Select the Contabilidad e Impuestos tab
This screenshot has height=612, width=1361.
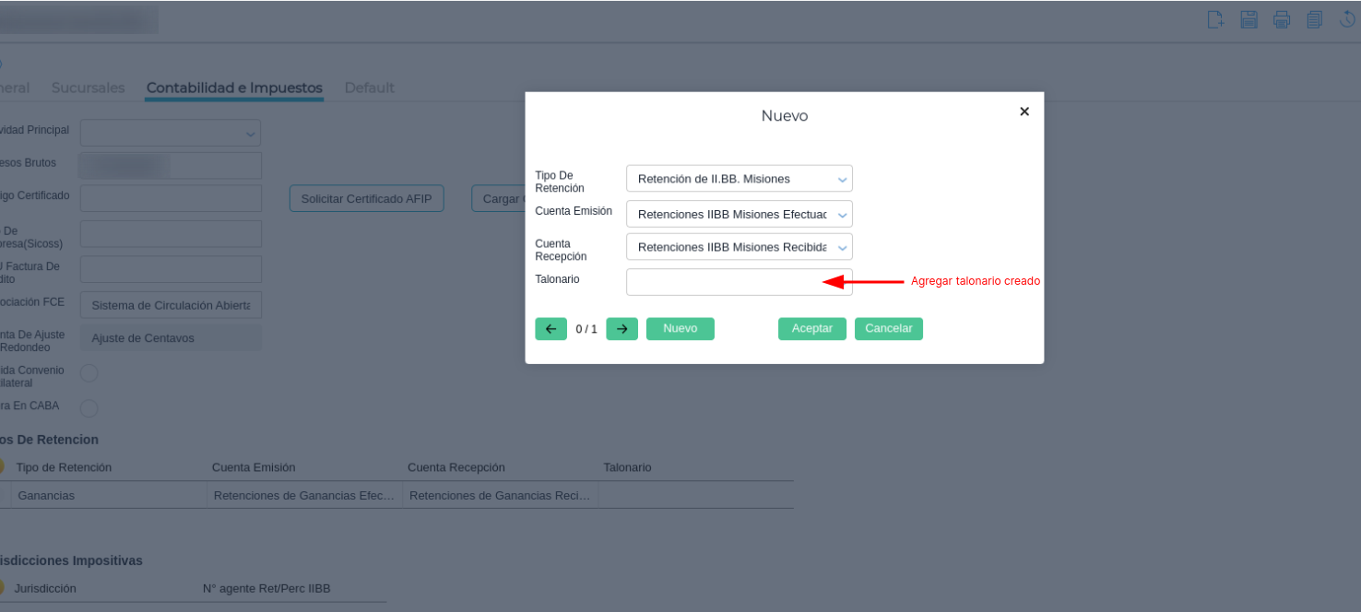tap(234, 88)
